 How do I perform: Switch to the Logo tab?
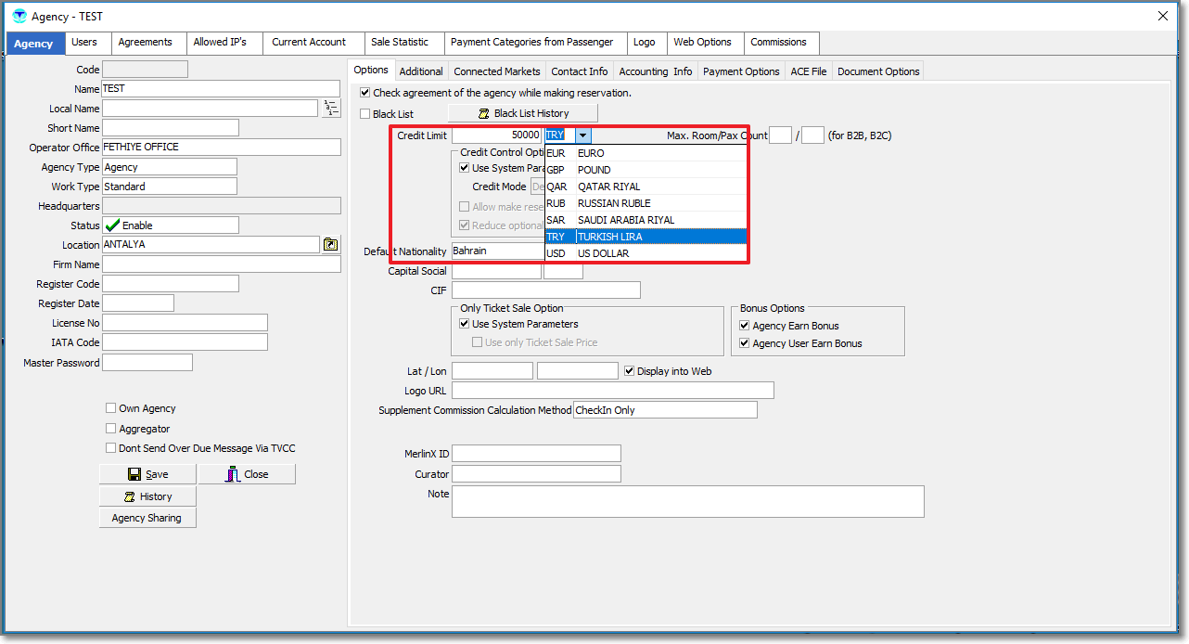coord(645,43)
